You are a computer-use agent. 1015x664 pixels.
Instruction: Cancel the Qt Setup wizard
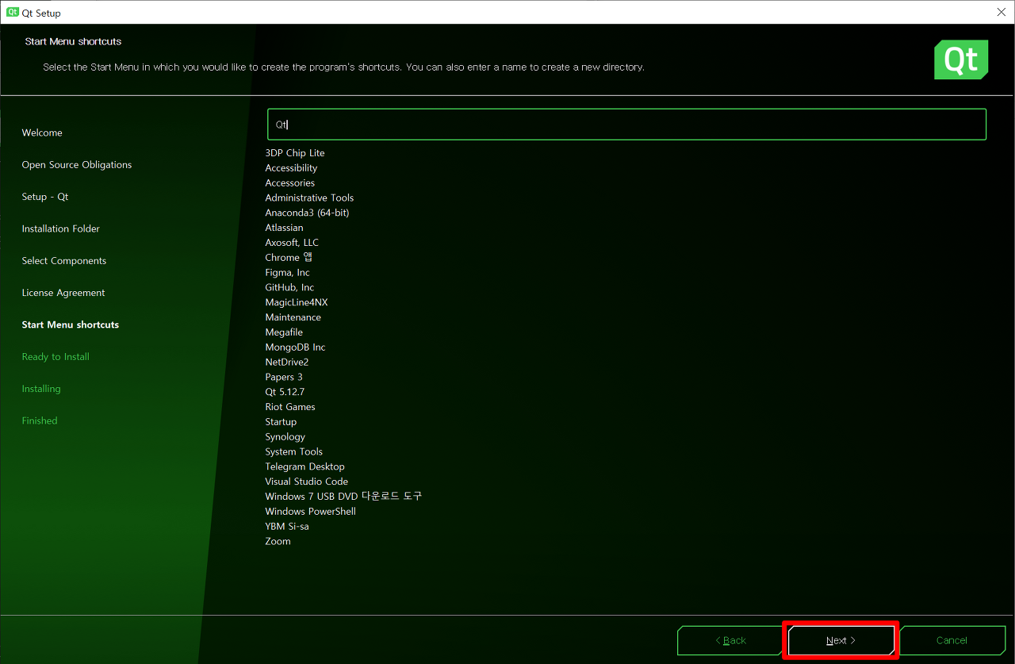951,640
